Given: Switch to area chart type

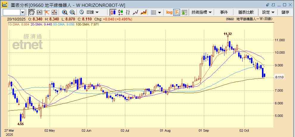Looking at the screenshot, I should click(143, 12).
